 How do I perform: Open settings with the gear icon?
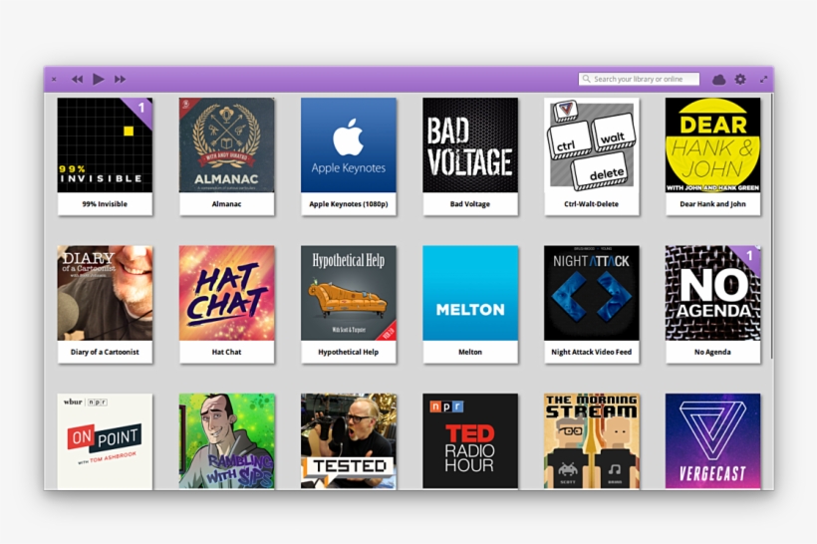[x=740, y=79]
